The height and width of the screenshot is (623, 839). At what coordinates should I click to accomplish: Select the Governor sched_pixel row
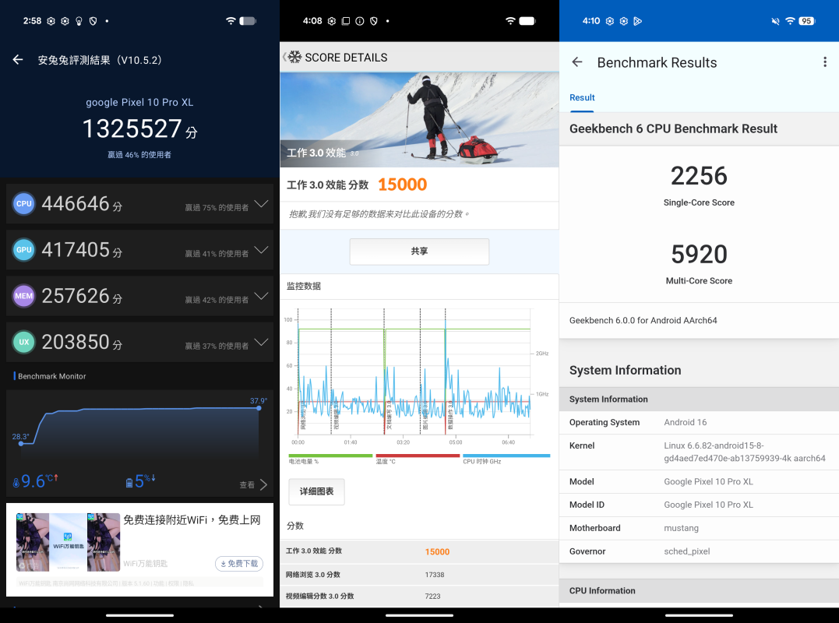[699, 551]
